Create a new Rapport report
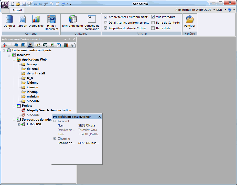This screenshot has width=237, height=185. tap(22, 21)
